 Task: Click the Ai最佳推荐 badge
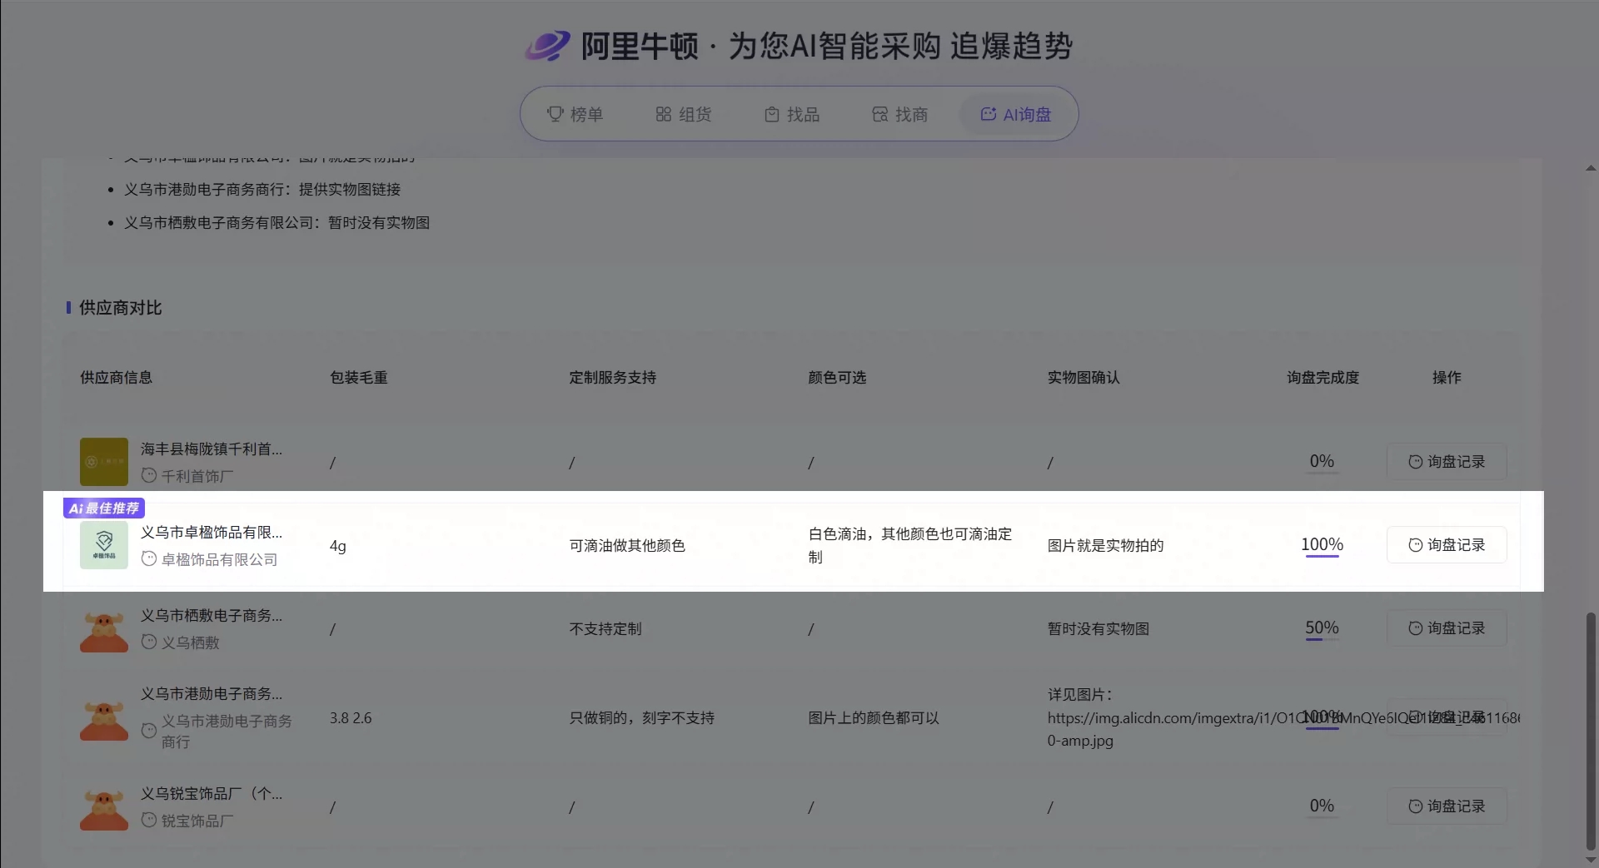point(104,508)
